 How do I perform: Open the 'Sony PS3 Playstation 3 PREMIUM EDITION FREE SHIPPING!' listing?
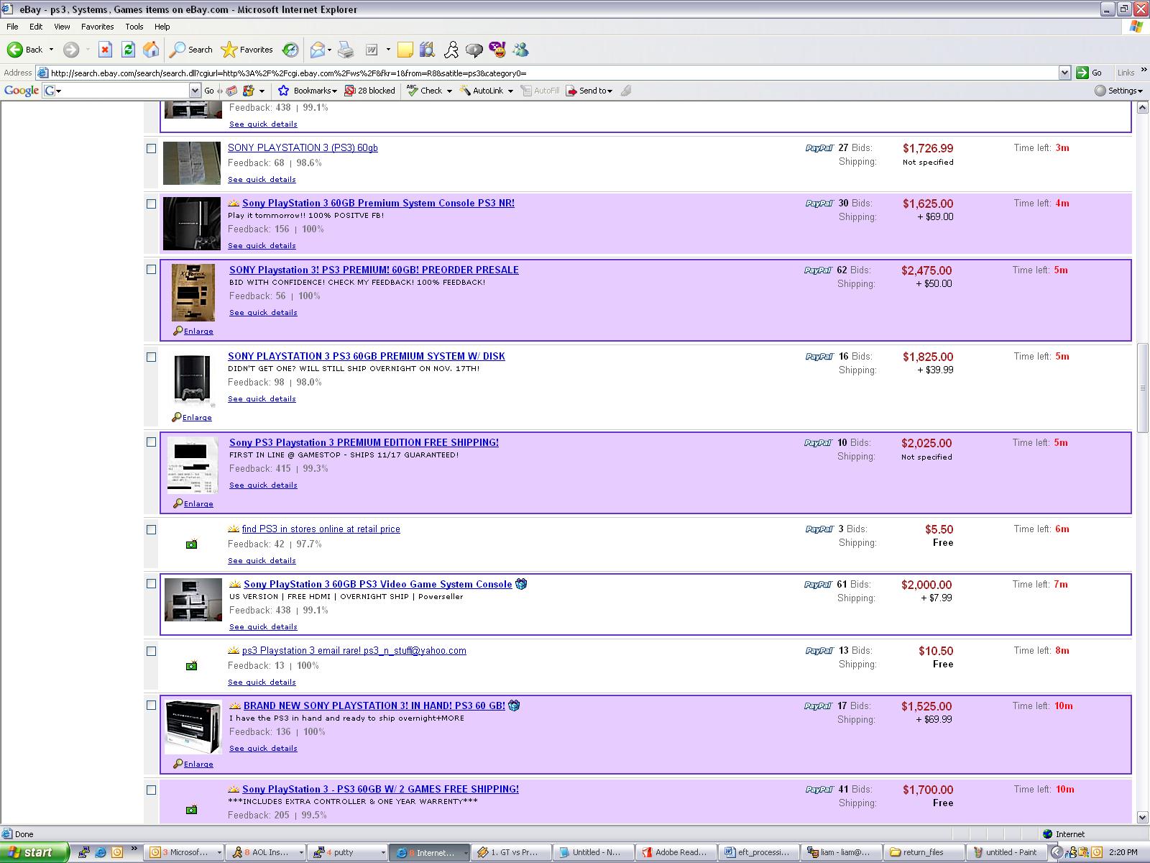[364, 442]
